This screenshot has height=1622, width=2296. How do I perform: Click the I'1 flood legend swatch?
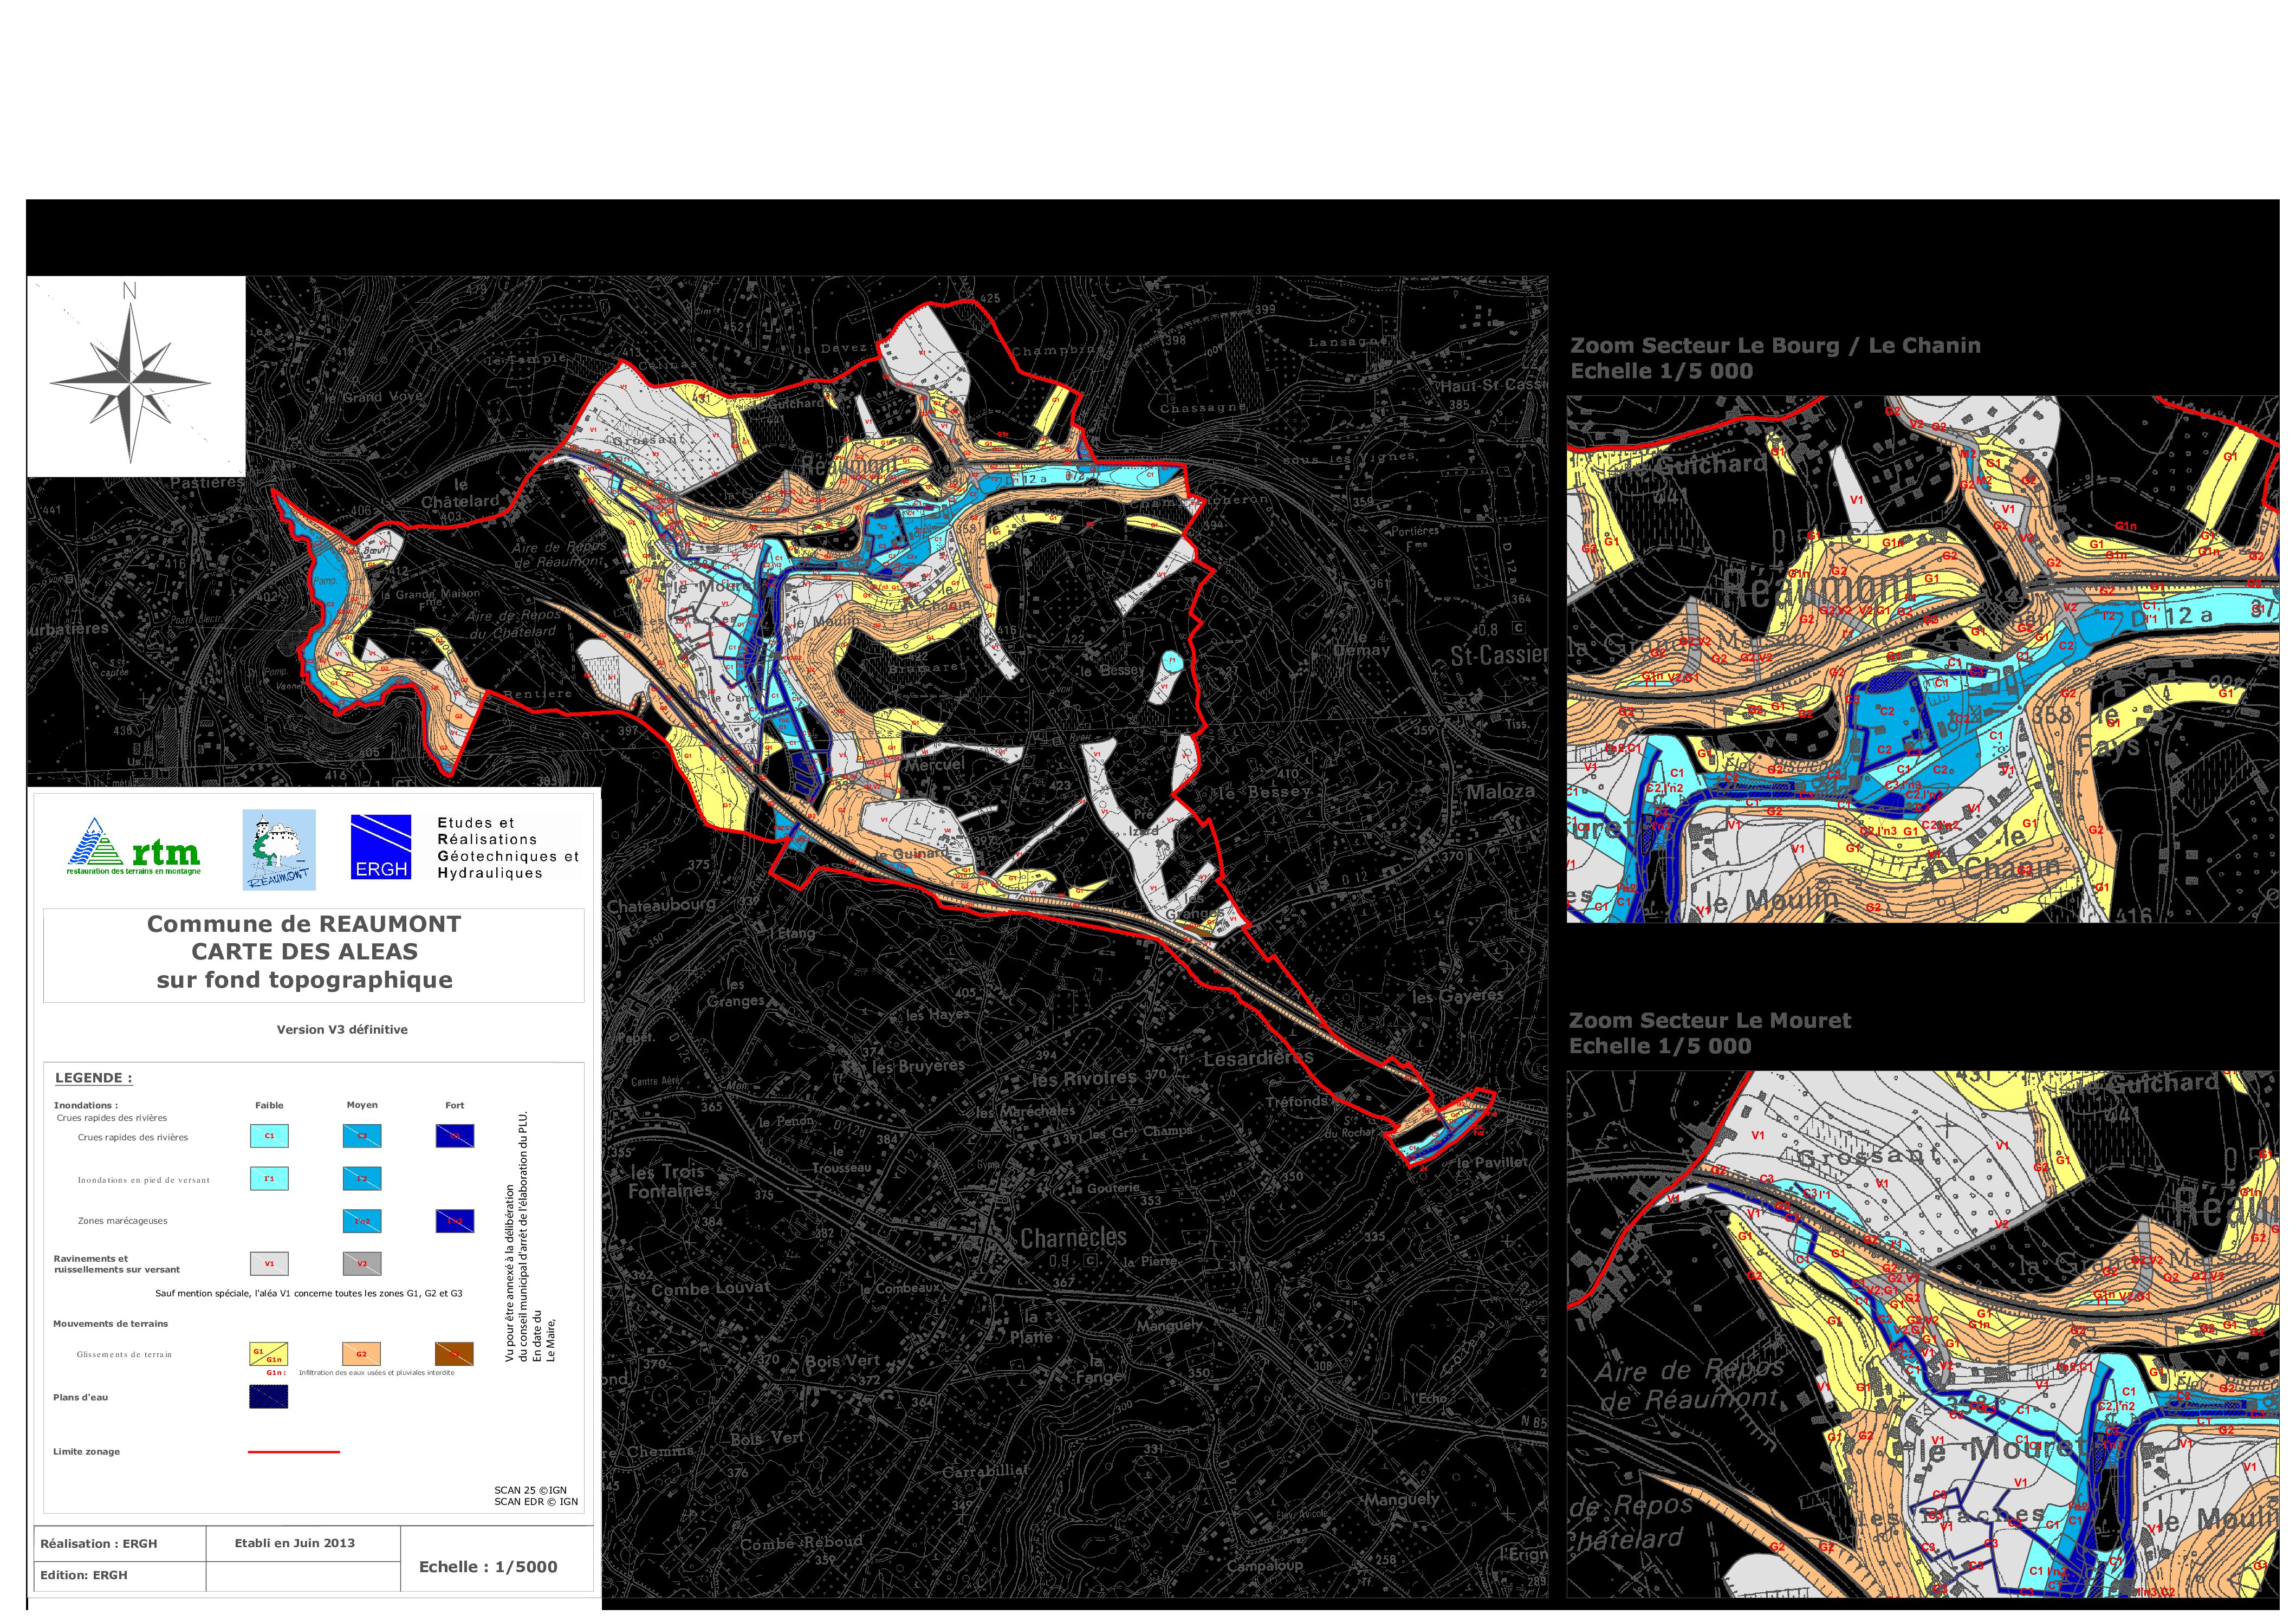pyautogui.click(x=269, y=1178)
